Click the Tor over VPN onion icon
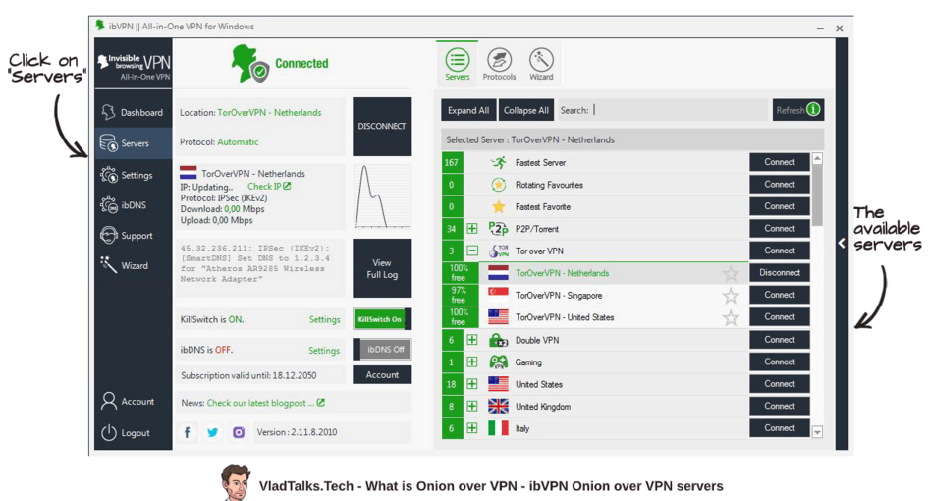 point(498,250)
